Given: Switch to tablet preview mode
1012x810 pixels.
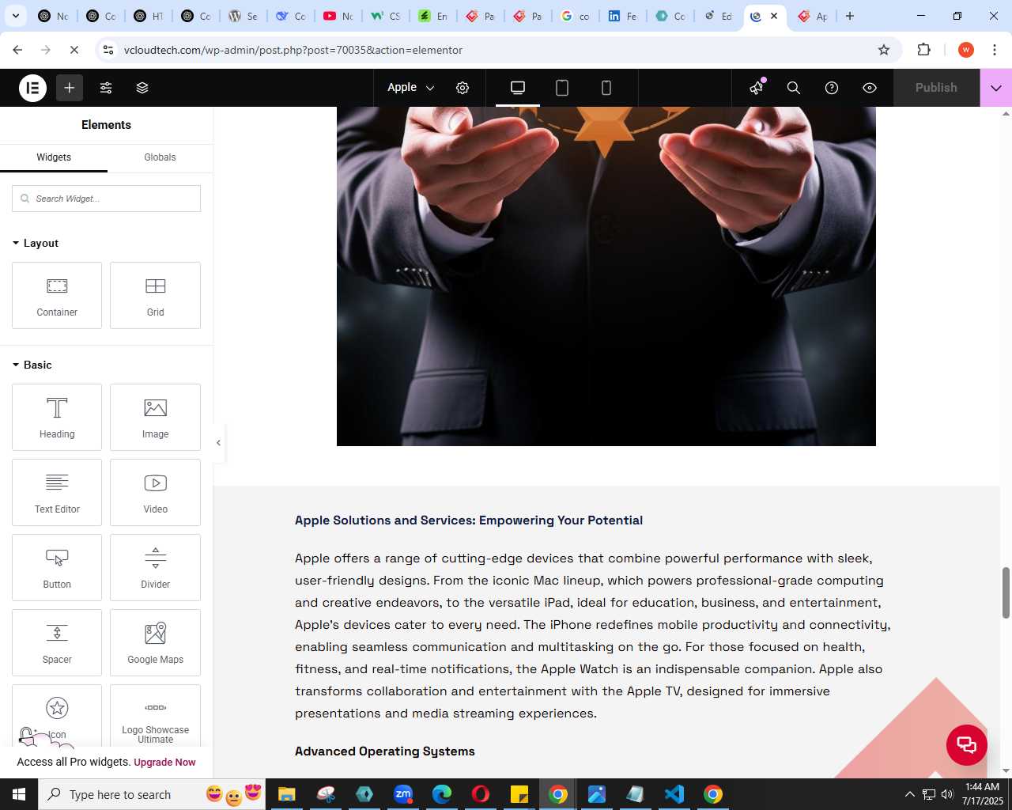Looking at the screenshot, I should pyautogui.click(x=562, y=88).
